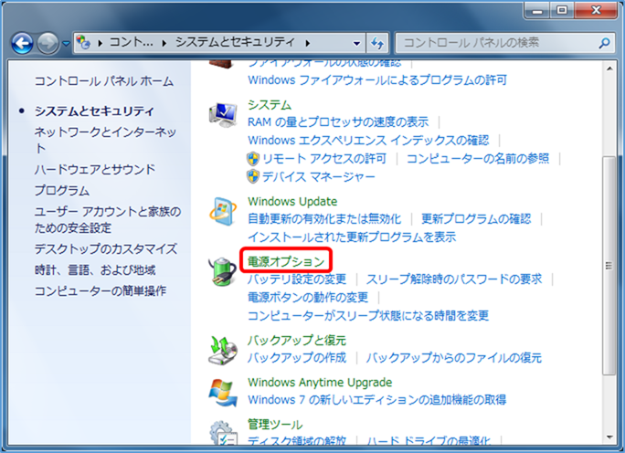
Task: Open the Windows Update heading
Action: tap(292, 201)
